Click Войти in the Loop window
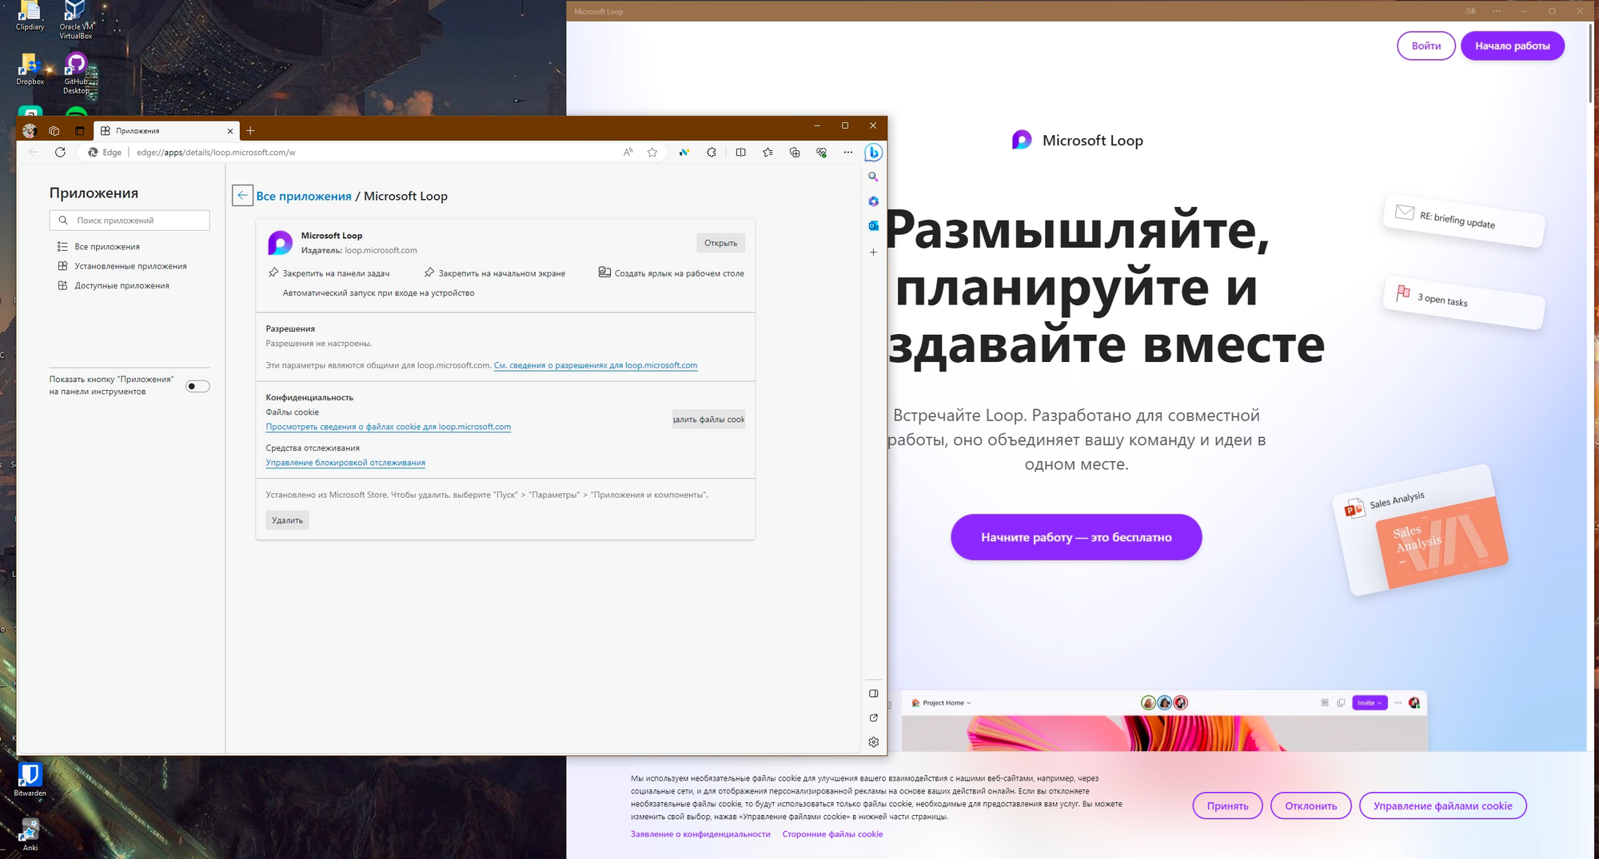 [1426, 46]
